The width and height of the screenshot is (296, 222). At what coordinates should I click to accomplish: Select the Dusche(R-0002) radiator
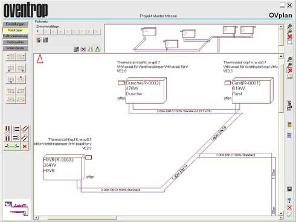[x=146, y=90]
